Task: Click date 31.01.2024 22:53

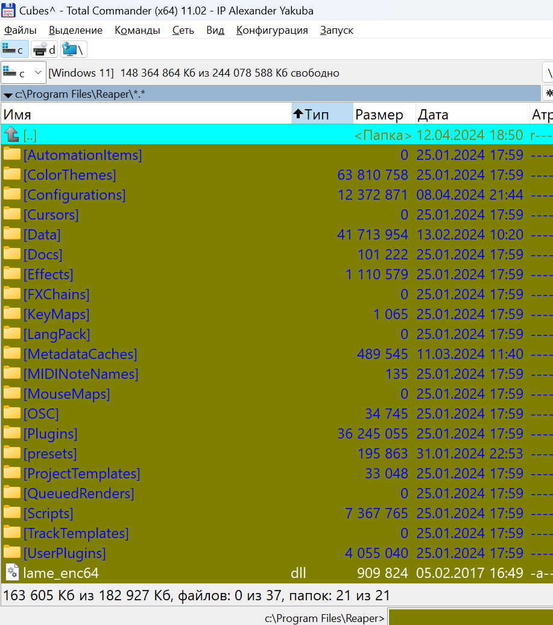Action: (470, 454)
